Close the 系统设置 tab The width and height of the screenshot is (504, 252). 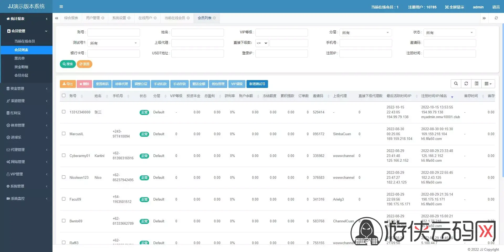tap(129, 18)
